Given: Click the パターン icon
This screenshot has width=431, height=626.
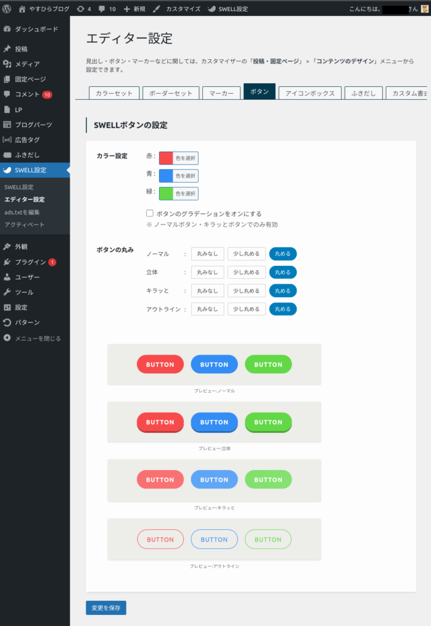Looking at the screenshot, I should (7, 323).
